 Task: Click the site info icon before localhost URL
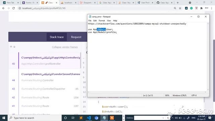[x=20, y=8]
